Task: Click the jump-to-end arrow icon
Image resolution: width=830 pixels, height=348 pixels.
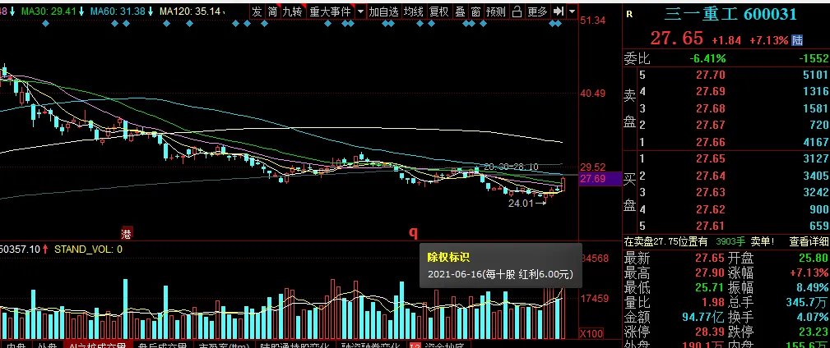Action: point(558,11)
